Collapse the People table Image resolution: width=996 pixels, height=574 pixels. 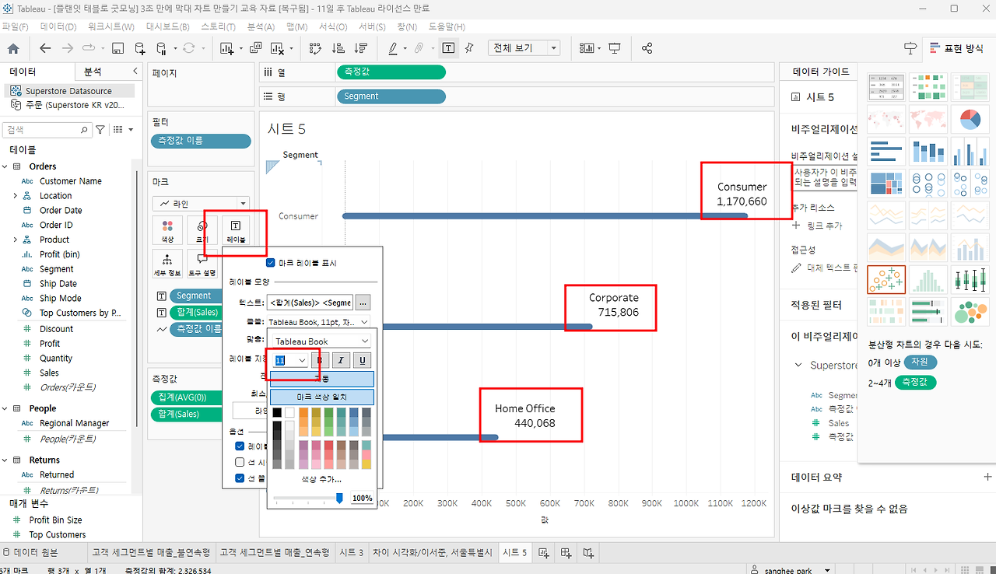(5, 408)
